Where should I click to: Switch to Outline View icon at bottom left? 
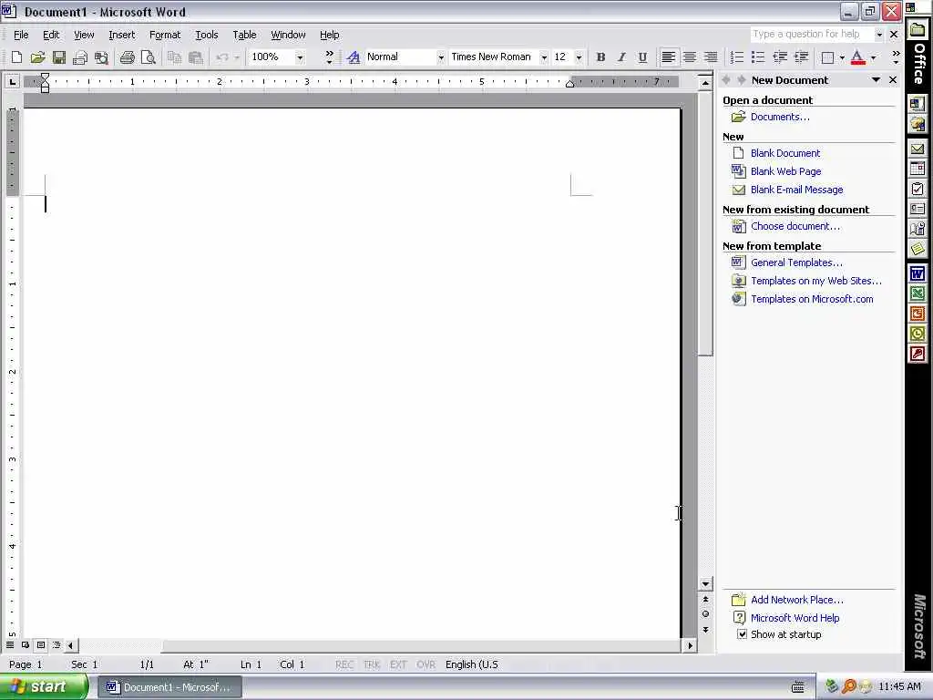(x=56, y=645)
